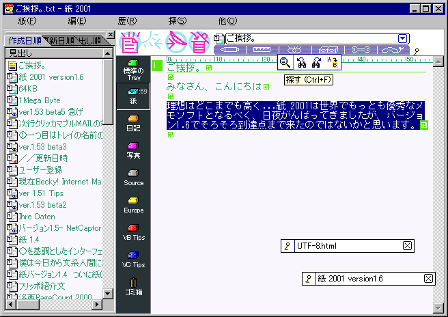Viewport: 448px width, 317px height.
Task: Click the 見出し column header
Action: tap(54, 53)
